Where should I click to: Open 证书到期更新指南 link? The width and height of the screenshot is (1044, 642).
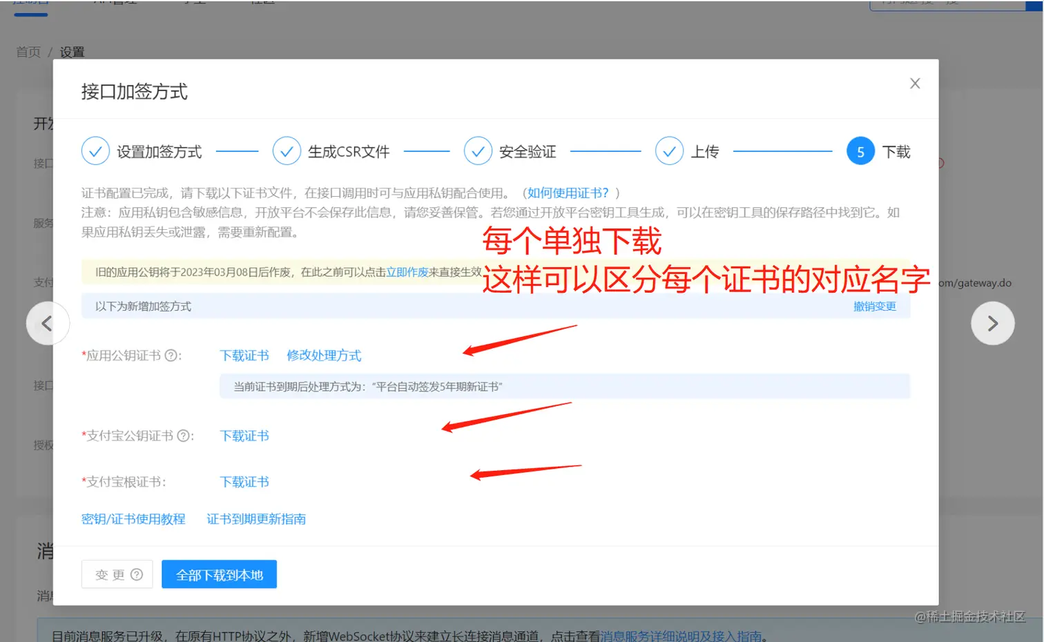tap(256, 519)
